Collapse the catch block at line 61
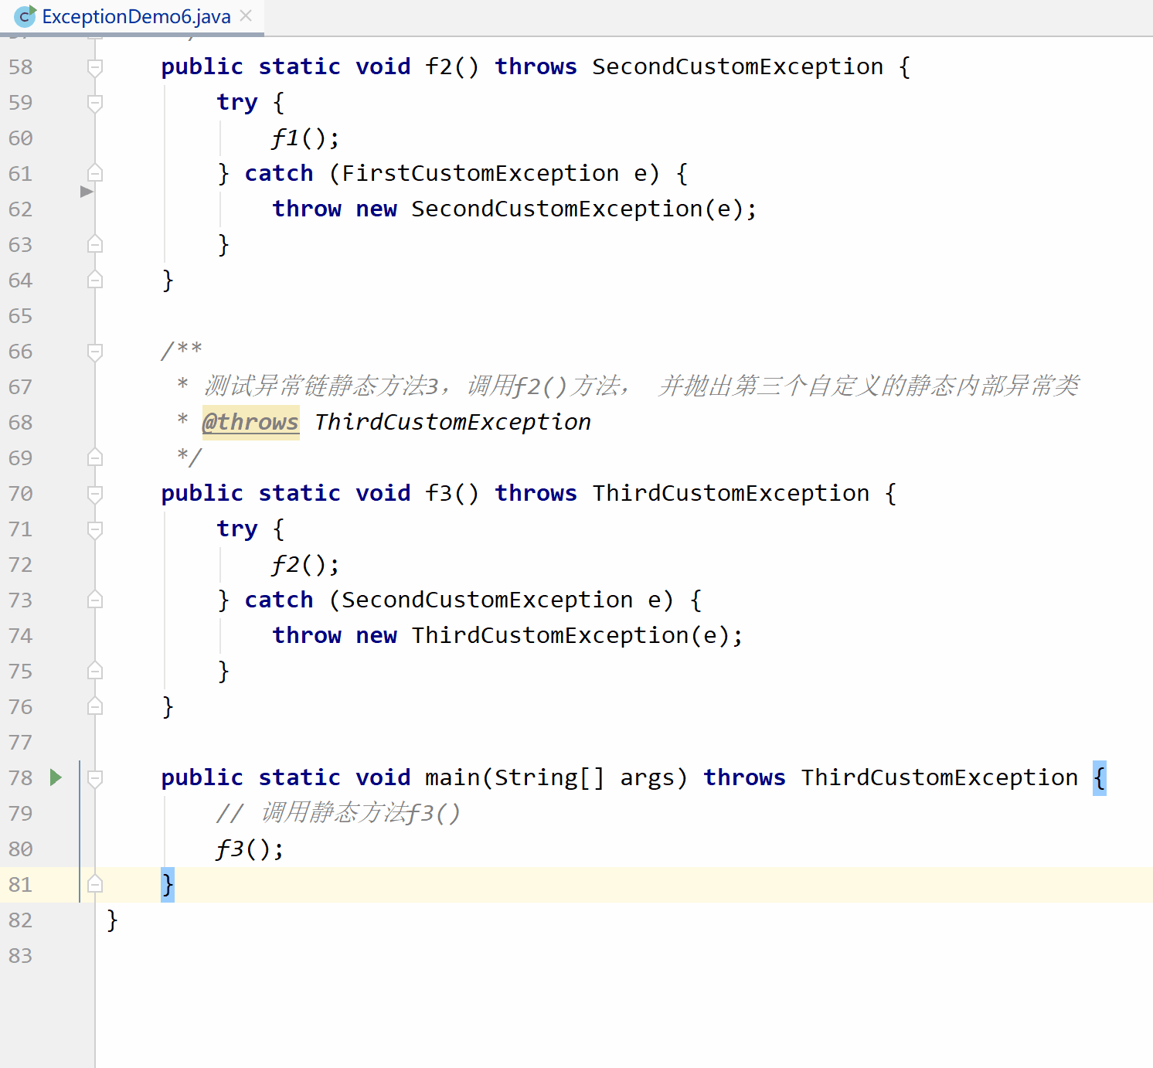The image size is (1153, 1068). pyautogui.click(x=95, y=173)
